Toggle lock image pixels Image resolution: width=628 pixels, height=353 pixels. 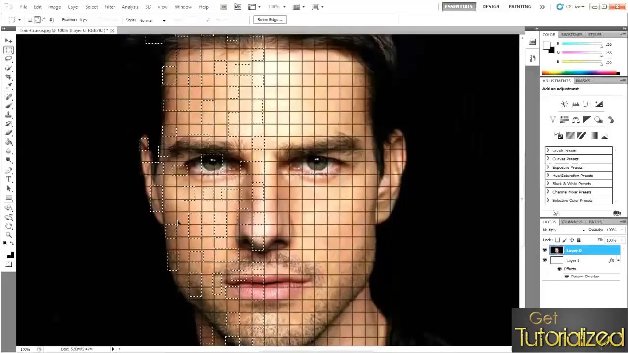click(565, 240)
